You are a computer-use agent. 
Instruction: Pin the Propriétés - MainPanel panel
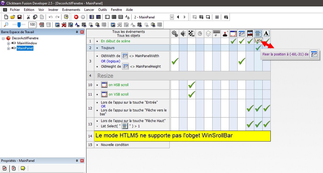[x=77, y=161]
